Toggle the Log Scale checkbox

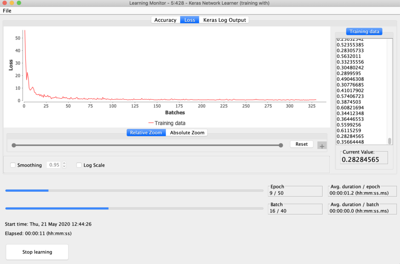click(79, 165)
